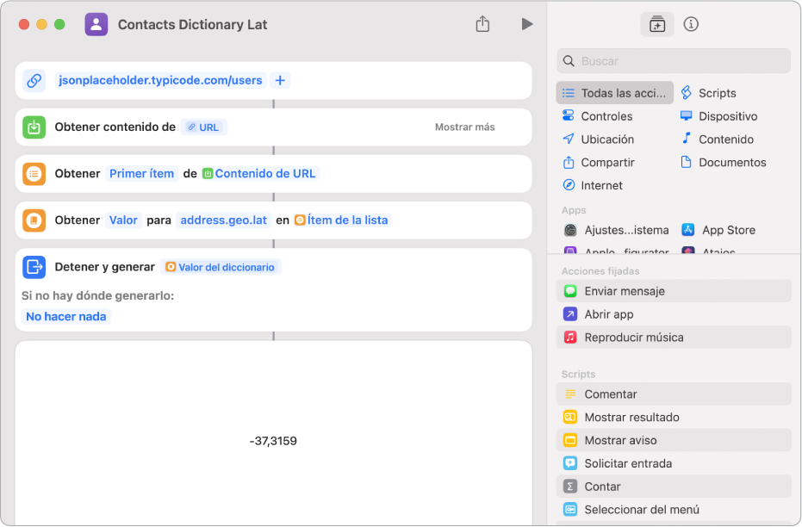The image size is (802, 527).
Task: Open the Ubicación category
Action: click(607, 139)
